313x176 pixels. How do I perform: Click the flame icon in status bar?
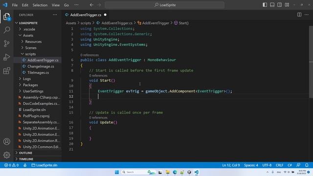25,165
